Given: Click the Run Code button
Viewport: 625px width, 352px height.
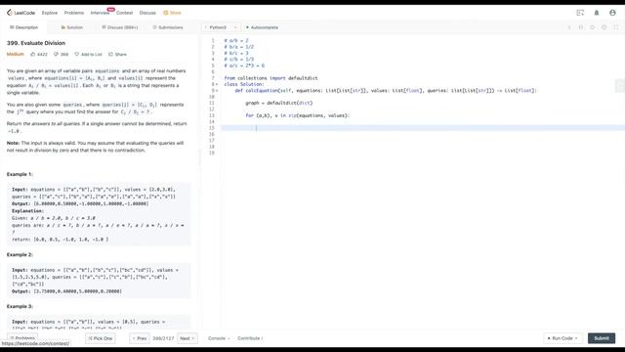Looking at the screenshot, I should click(x=562, y=338).
